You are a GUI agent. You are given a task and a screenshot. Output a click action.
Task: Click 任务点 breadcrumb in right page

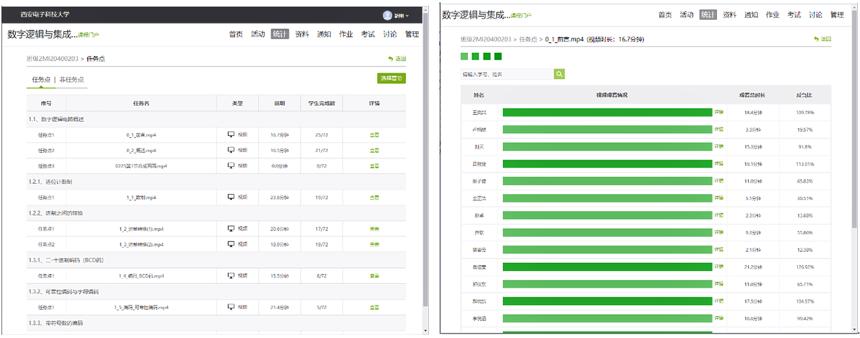(528, 39)
